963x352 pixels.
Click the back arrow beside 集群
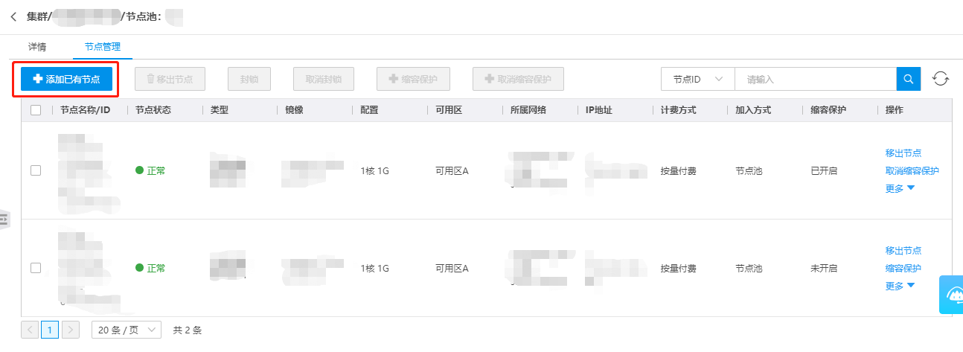(13, 16)
